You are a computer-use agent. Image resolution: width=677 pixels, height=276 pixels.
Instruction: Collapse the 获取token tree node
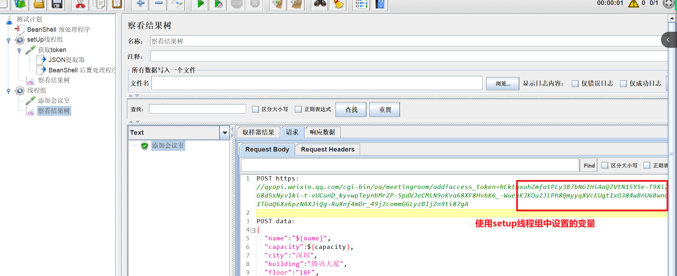click(x=19, y=50)
